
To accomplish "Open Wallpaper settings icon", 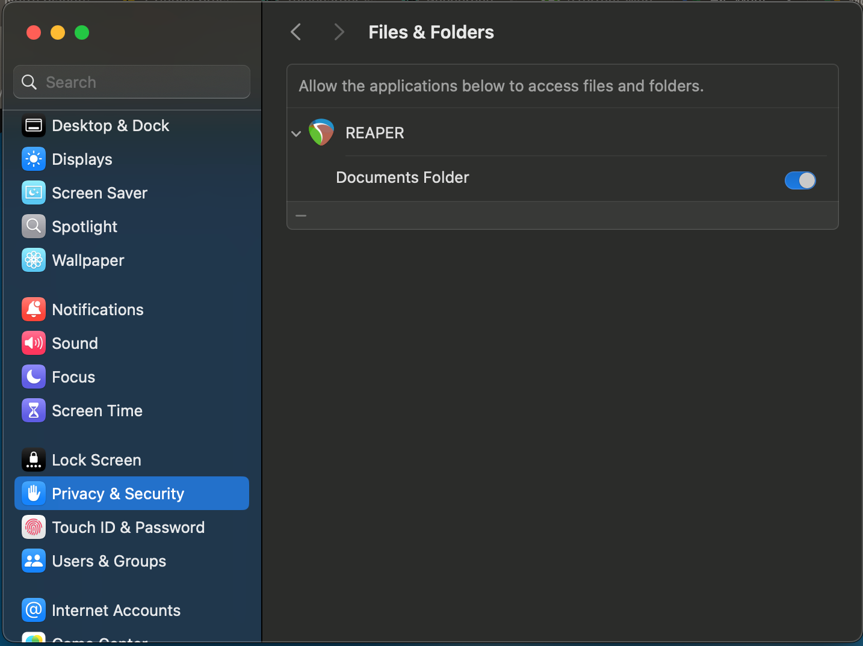I will coord(34,260).
